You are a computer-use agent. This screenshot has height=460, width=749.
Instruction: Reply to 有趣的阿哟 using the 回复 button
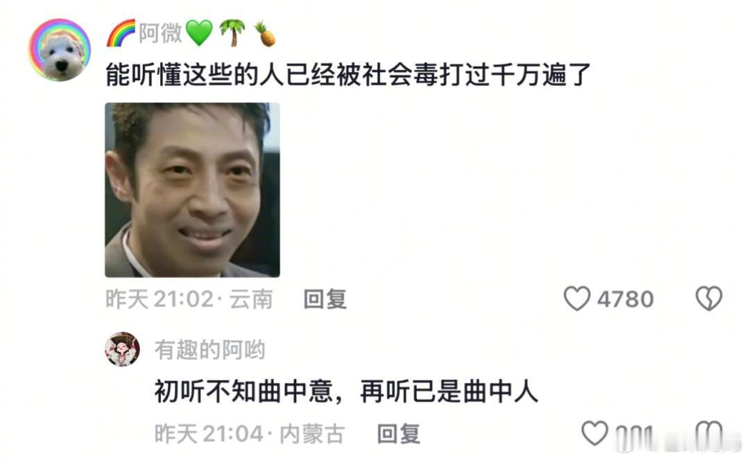point(398,434)
